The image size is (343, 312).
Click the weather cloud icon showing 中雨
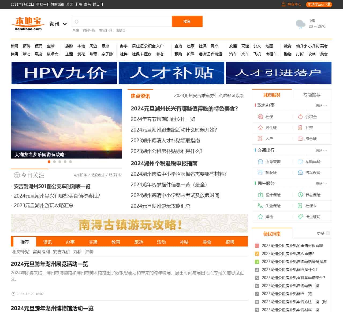[300, 24]
